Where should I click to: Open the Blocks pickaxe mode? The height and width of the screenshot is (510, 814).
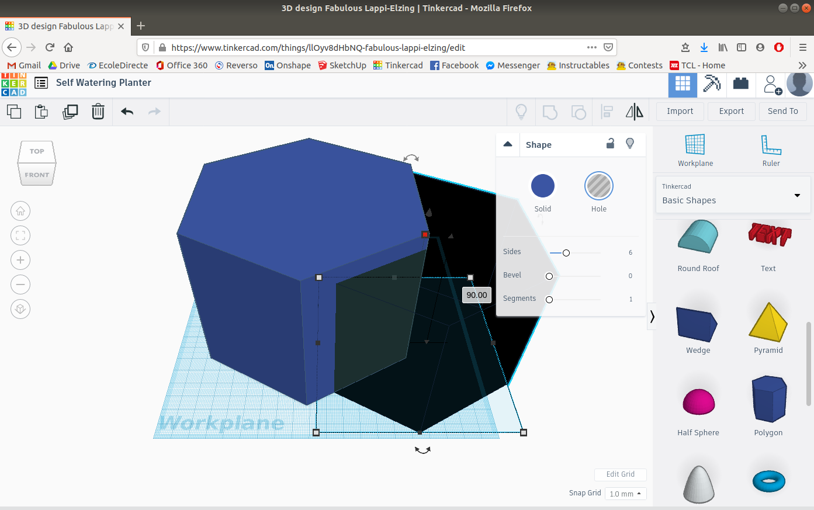click(x=712, y=84)
